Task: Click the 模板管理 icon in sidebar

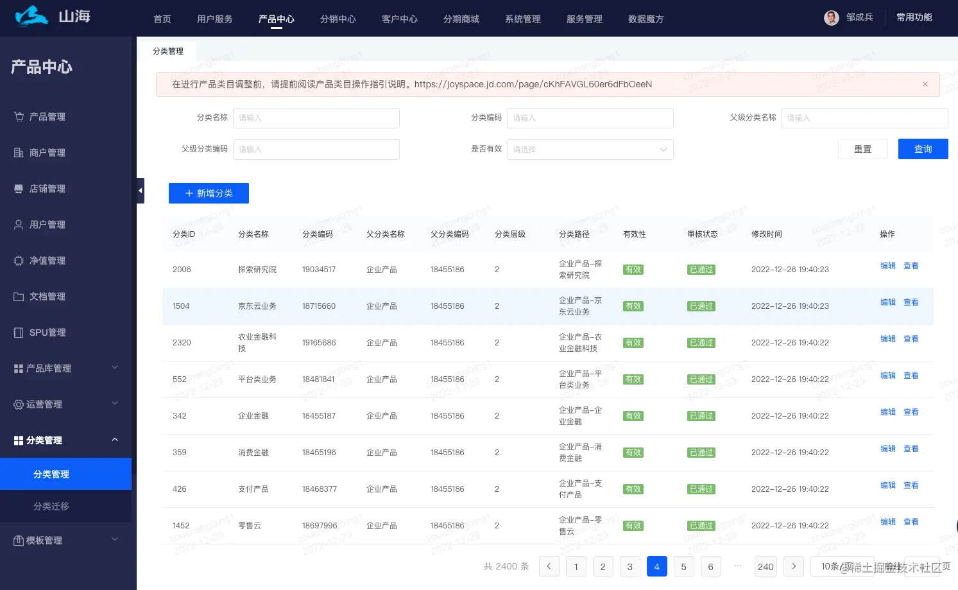Action: click(19, 541)
